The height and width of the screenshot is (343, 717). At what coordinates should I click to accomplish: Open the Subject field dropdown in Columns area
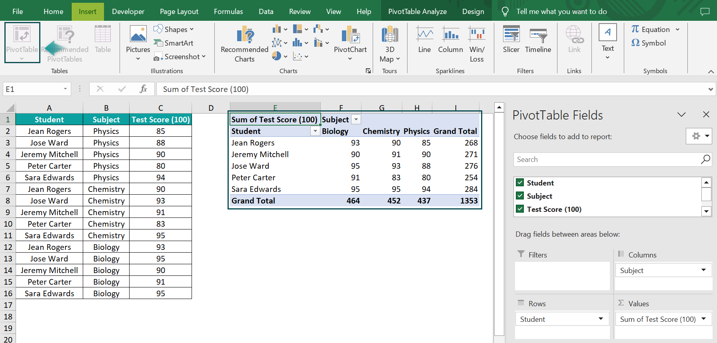[x=703, y=270]
